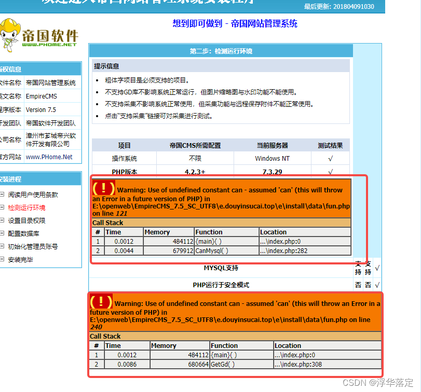The height and width of the screenshot is (392, 421).
Task: Click the 0.0044 time cell
Action: click(x=124, y=250)
